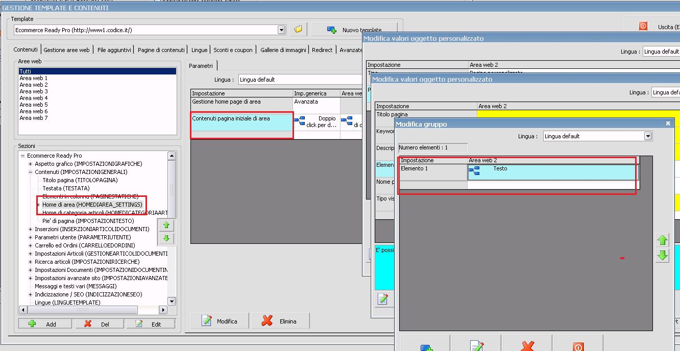Click the Nuovo template button

pos(354,30)
